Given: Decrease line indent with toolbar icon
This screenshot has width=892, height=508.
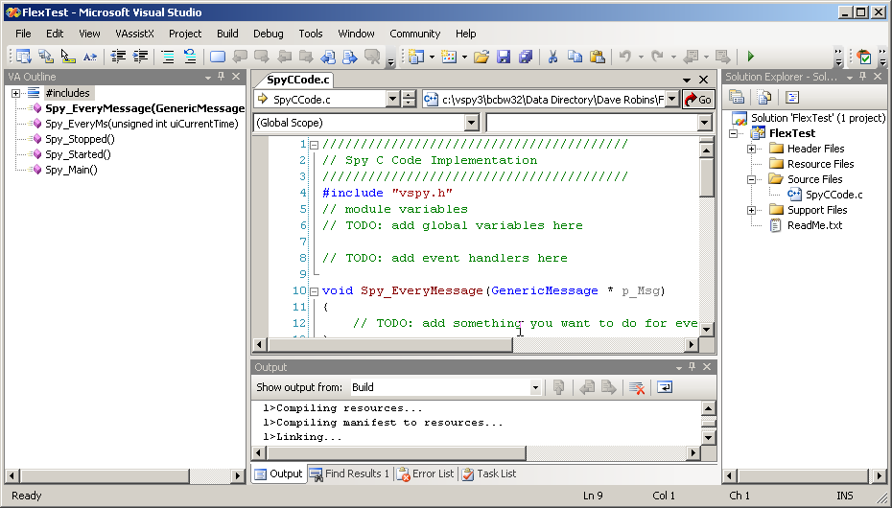Looking at the screenshot, I should (x=118, y=57).
